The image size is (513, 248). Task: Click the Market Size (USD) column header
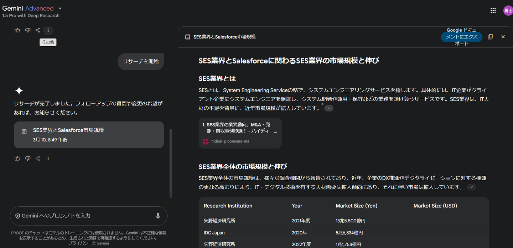point(435,206)
